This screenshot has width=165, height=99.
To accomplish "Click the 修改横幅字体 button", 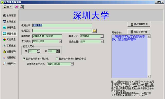I will tap(139, 24).
